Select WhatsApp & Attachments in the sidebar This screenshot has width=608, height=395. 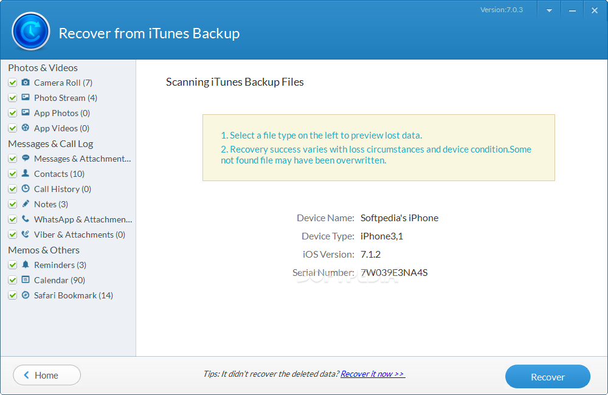(x=83, y=219)
